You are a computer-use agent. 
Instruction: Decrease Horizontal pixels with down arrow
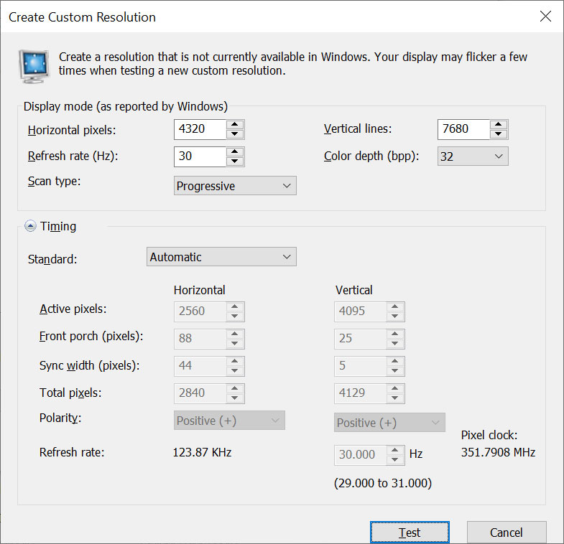(236, 134)
